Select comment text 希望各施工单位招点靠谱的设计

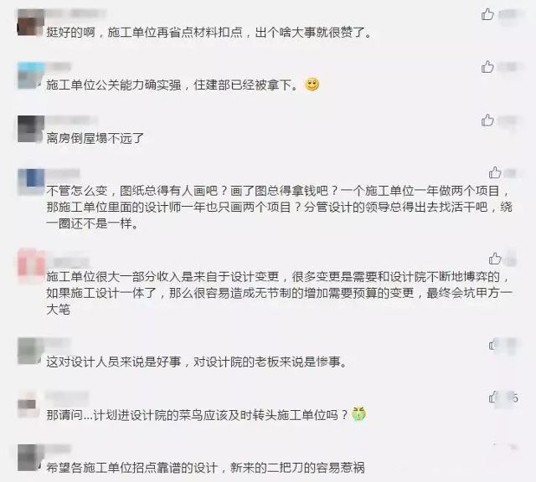(131, 467)
